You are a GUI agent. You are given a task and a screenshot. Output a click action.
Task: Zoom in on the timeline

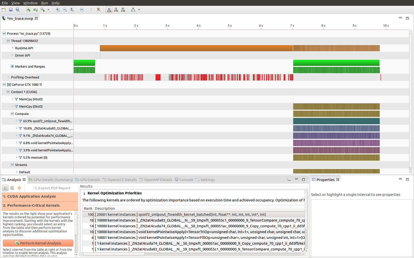pos(58,10)
